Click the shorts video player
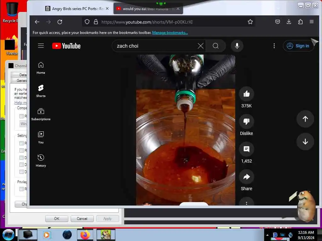Image resolution: width=322 pixels, height=241 pixels. click(186, 130)
